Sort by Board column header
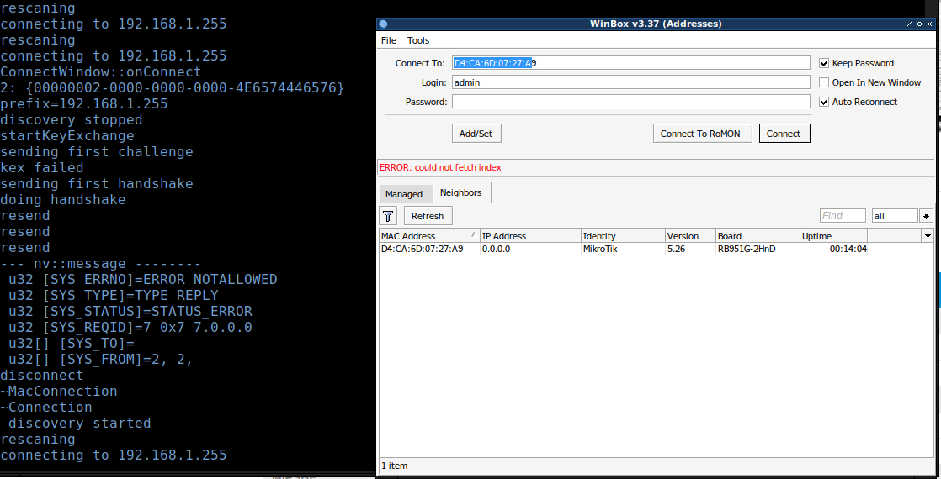The height and width of the screenshot is (479, 941). point(758,235)
